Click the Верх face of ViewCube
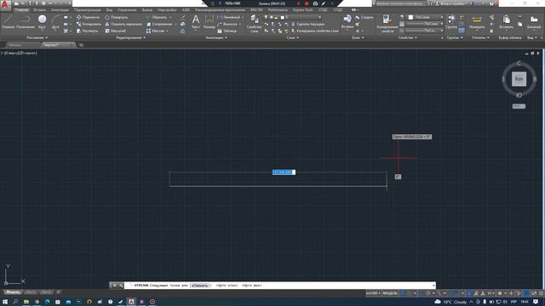The image size is (545, 306). pyautogui.click(x=519, y=79)
